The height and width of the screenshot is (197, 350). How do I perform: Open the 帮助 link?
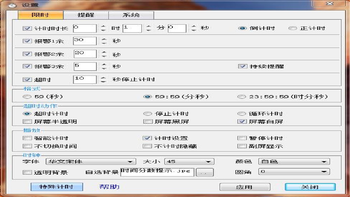109,187
